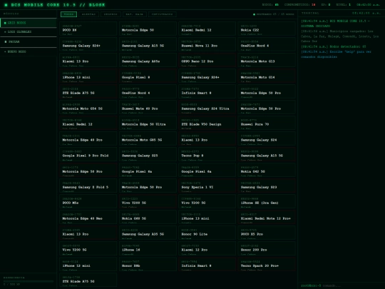
Task: Open the Xiaomi Redmi Note 12 Pro+ card
Action: coord(267,217)
